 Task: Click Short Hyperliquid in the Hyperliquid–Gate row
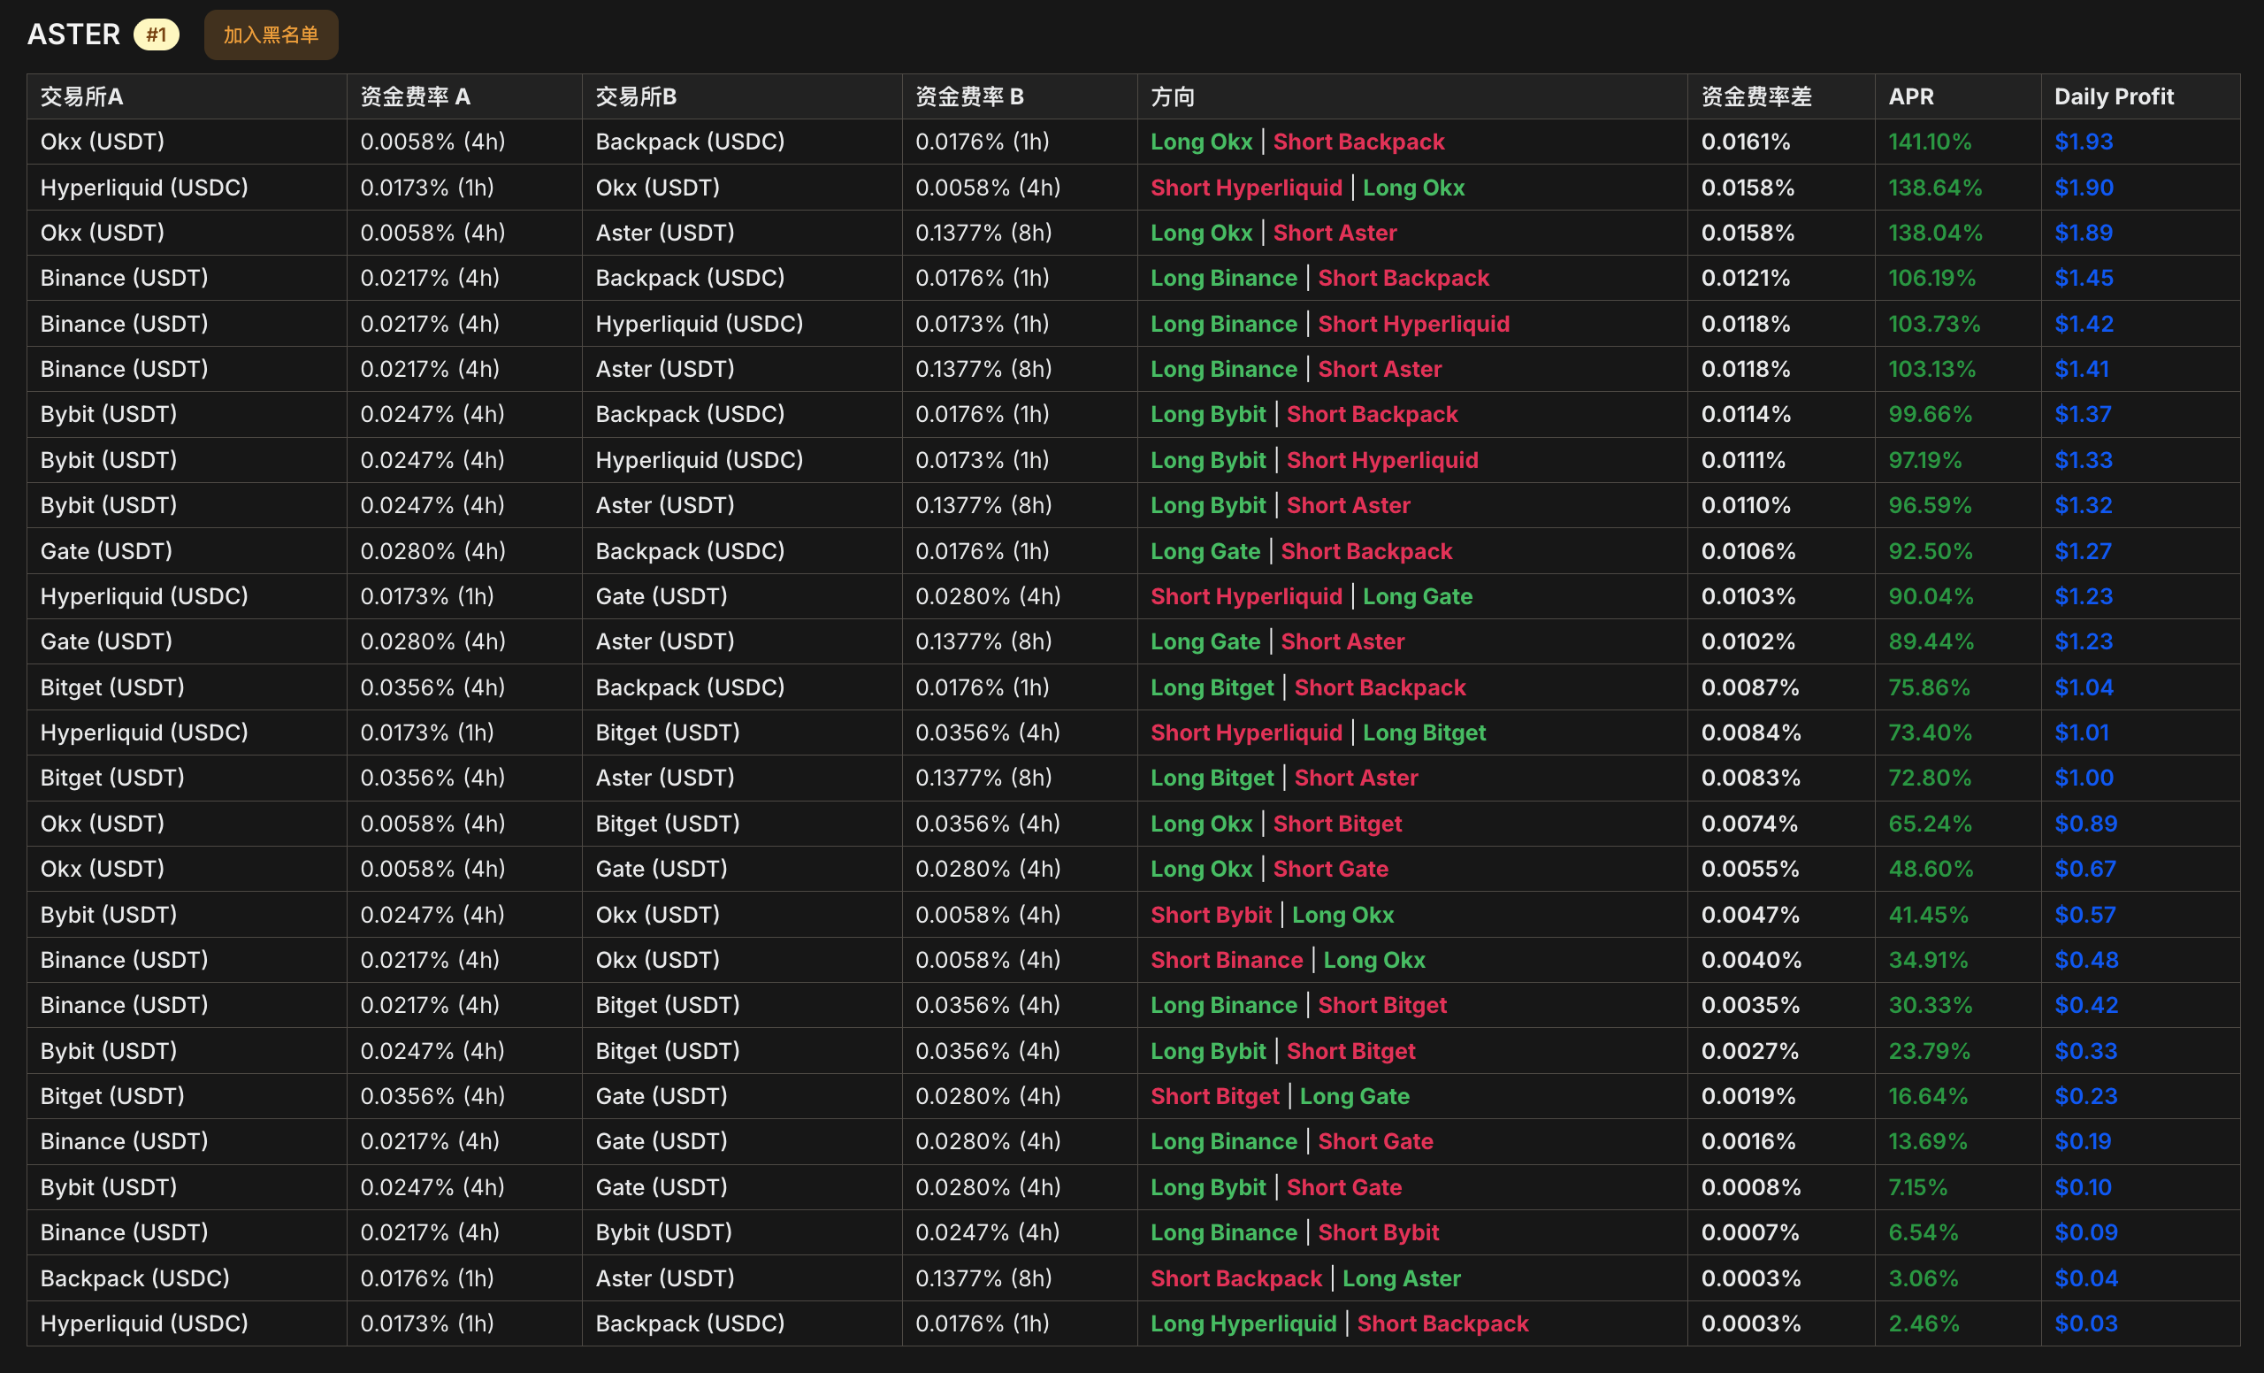pyautogui.click(x=1246, y=596)
